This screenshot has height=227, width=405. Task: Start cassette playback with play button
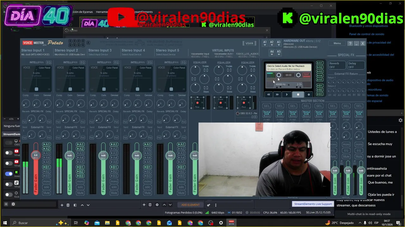point(287,94)
